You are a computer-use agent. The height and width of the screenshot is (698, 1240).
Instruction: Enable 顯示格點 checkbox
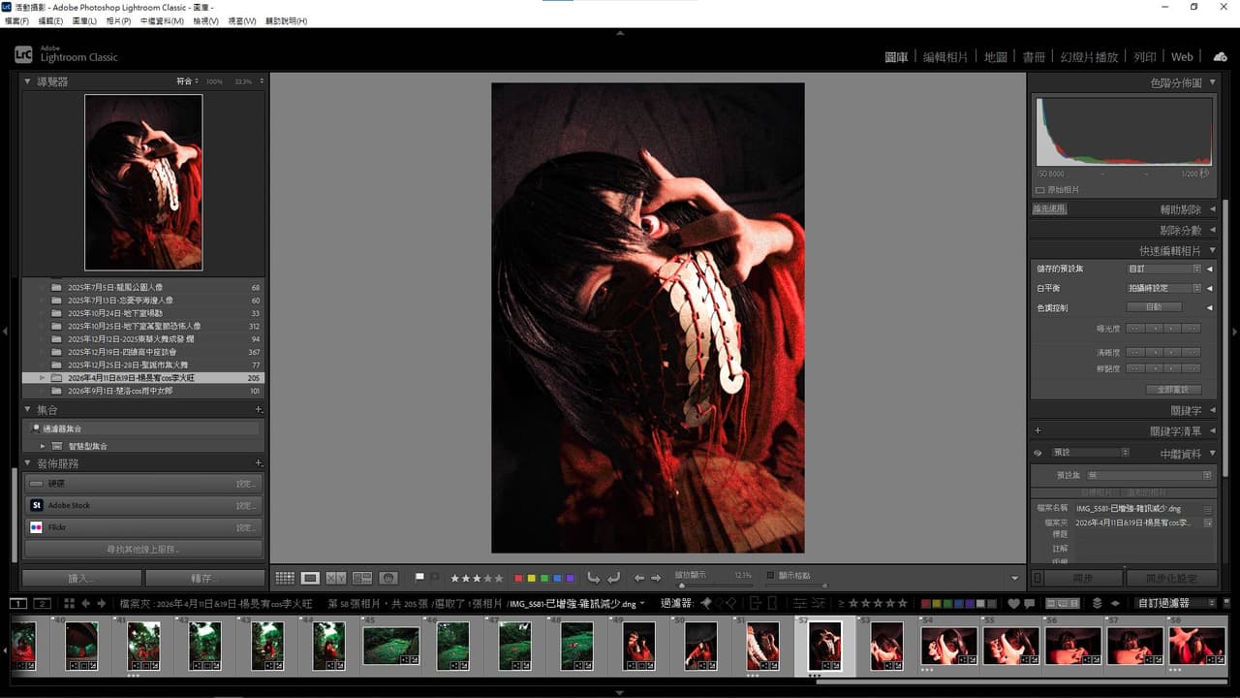click(x=771, y=575)
